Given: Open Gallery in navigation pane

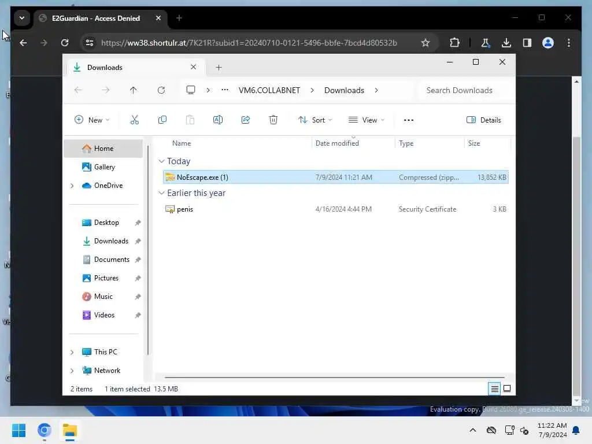Looking at the screenshot, I should point(103,167).
